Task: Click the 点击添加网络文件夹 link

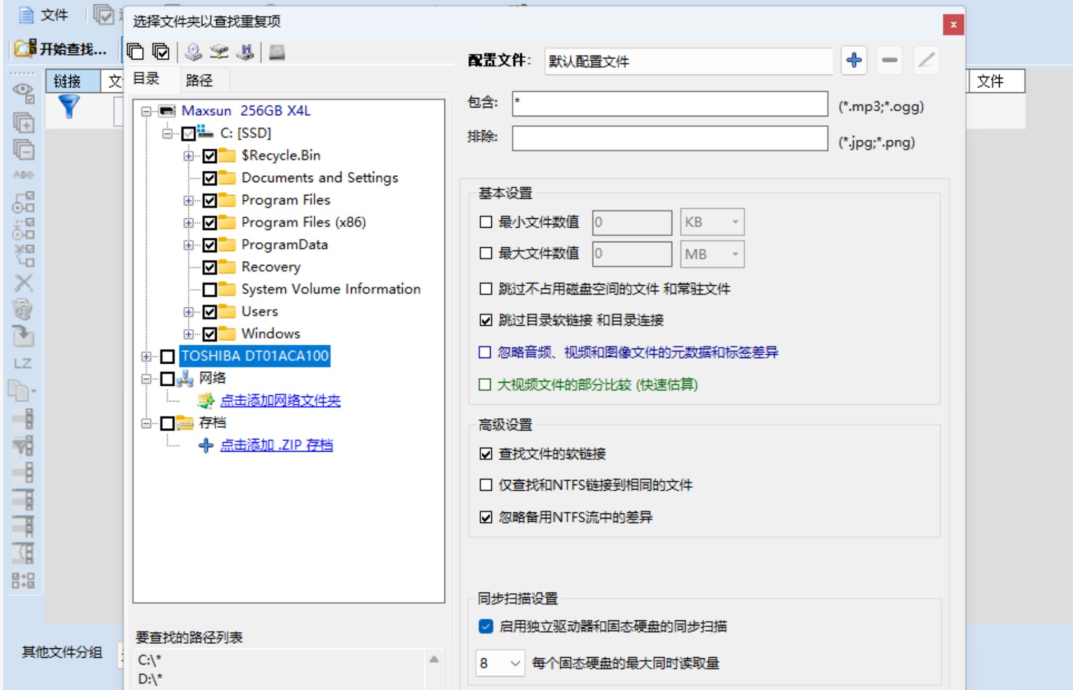Action: pos(280,401)
